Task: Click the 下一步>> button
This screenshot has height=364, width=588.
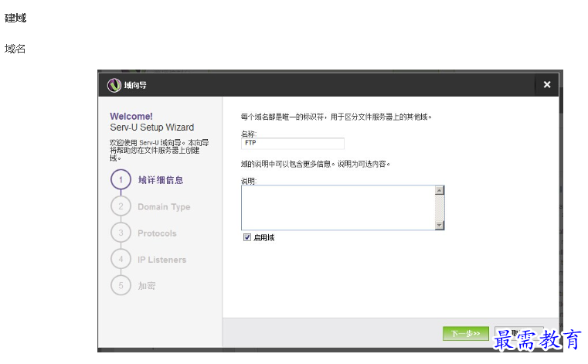Action: [465, 333]
